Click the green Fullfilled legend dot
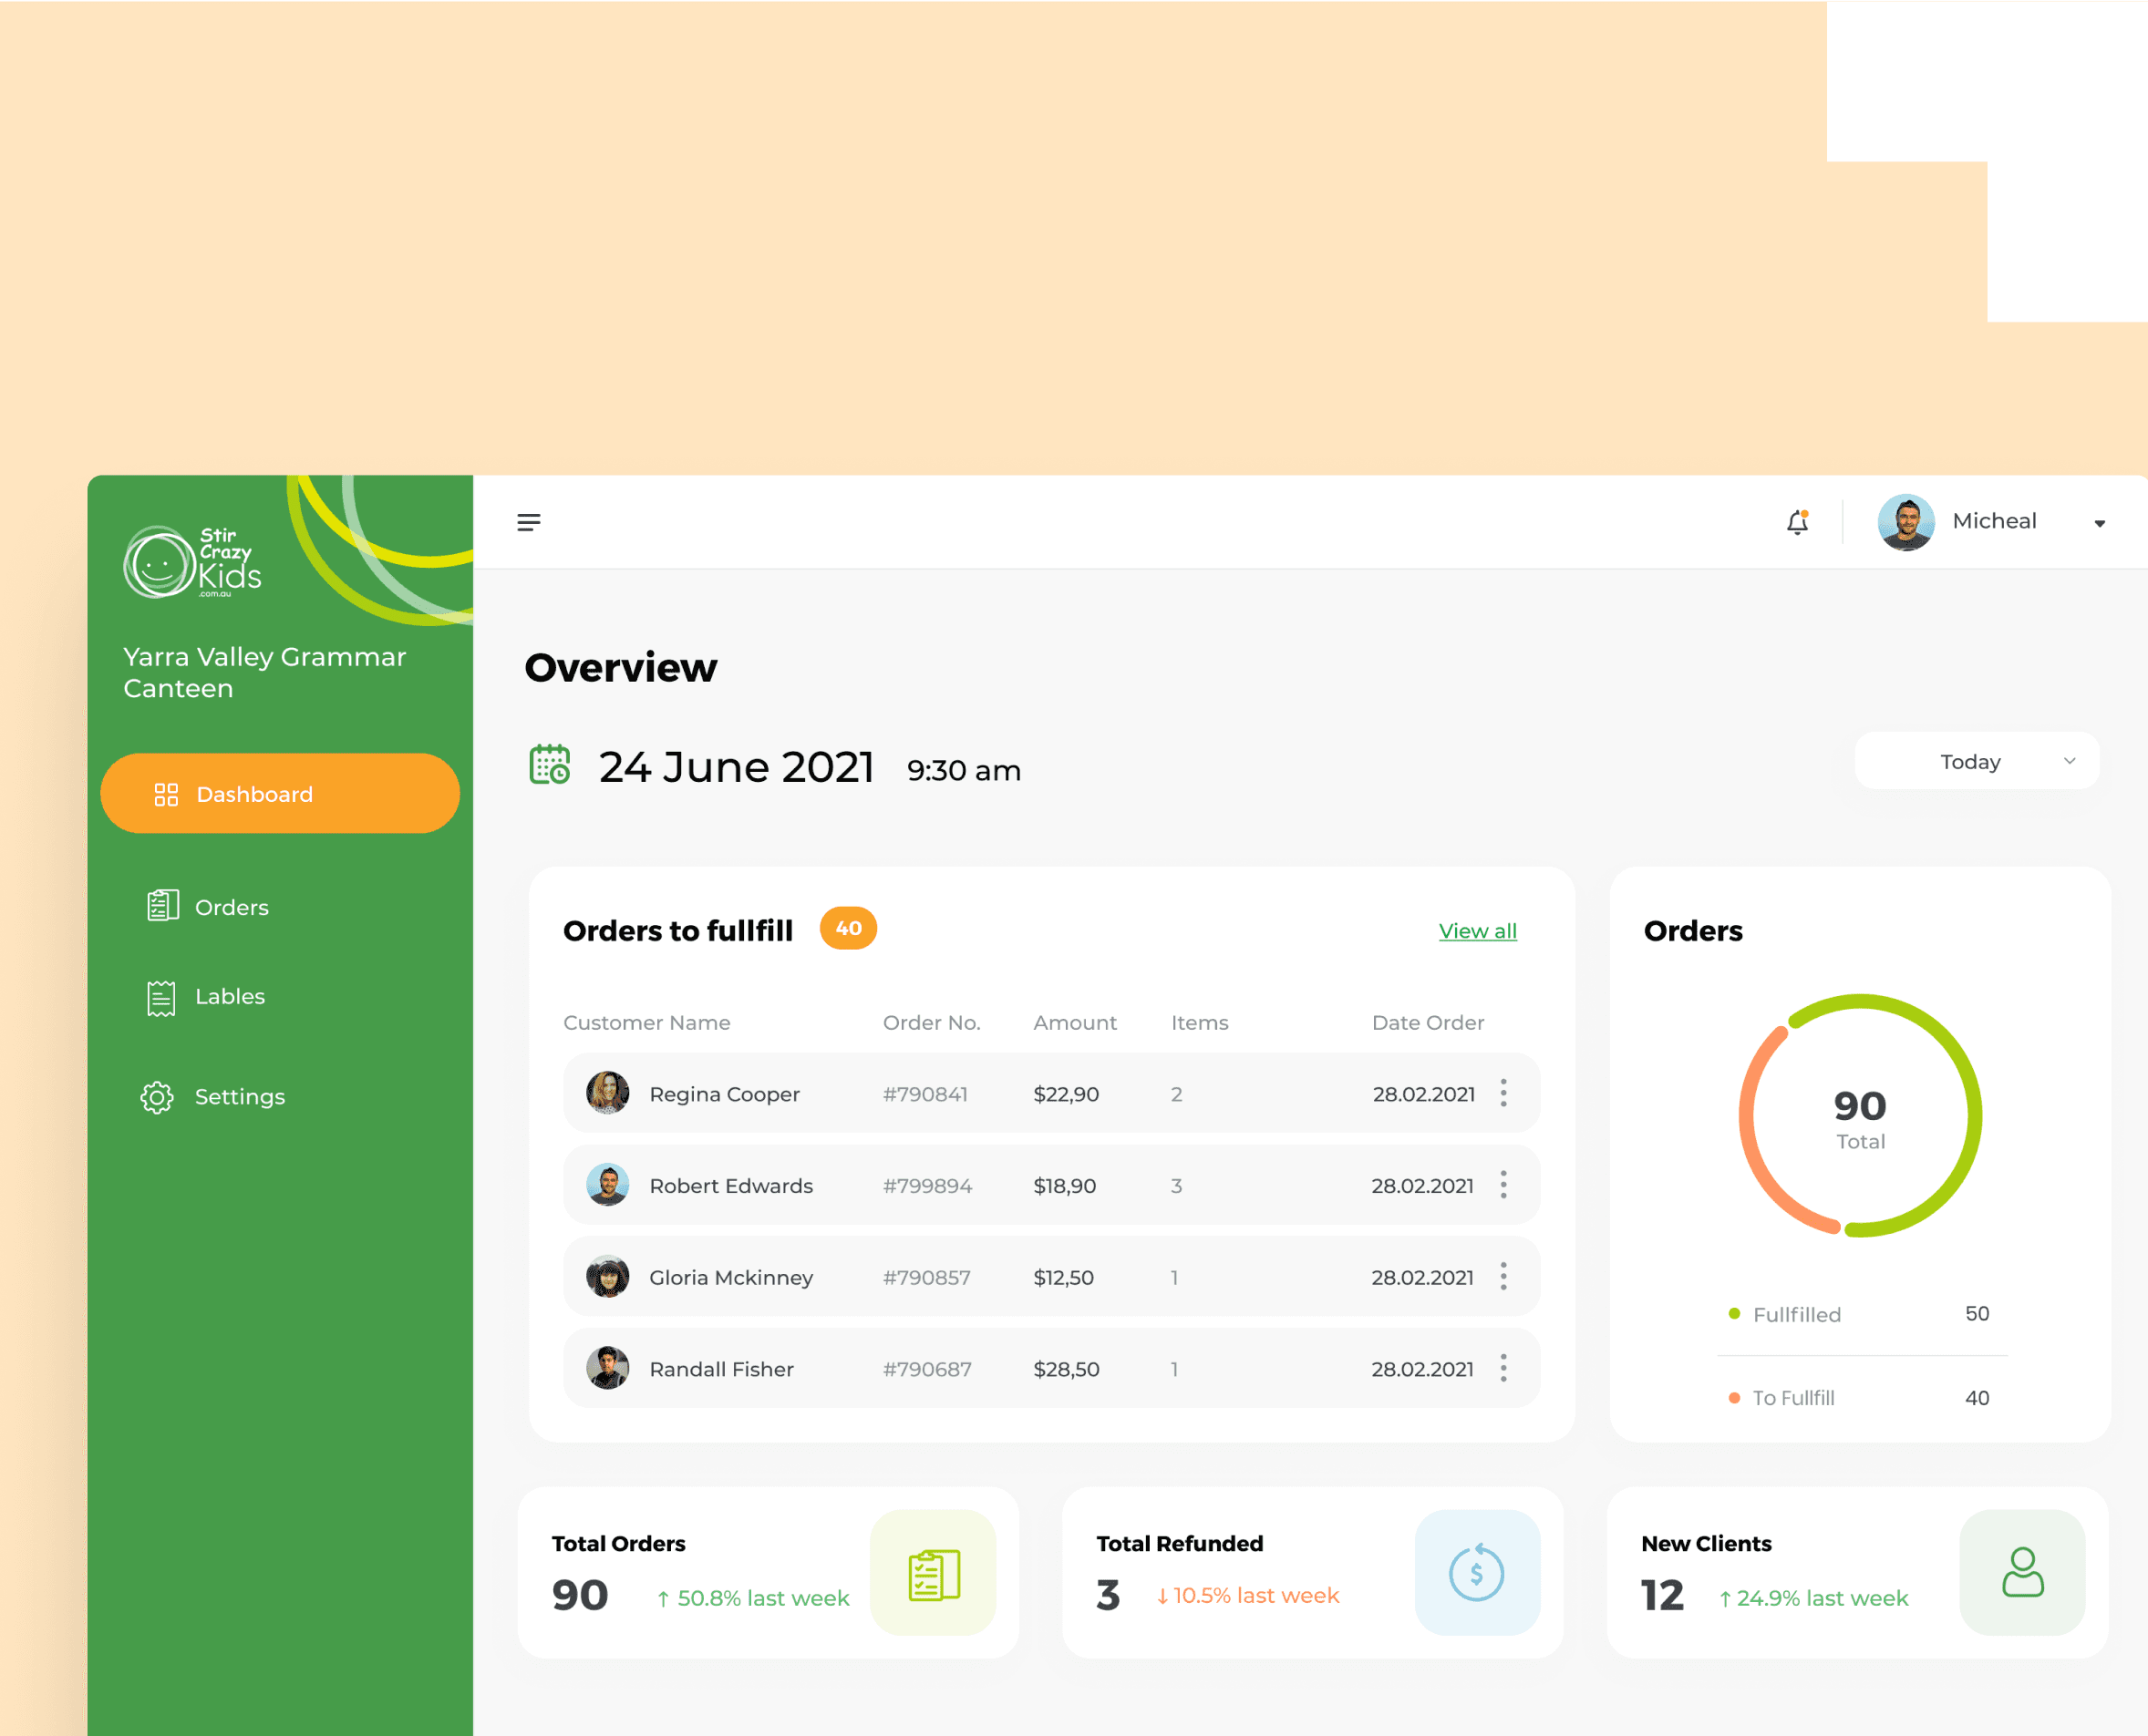This screenshot has height=1736, width=2148. pos(1734,1313)
